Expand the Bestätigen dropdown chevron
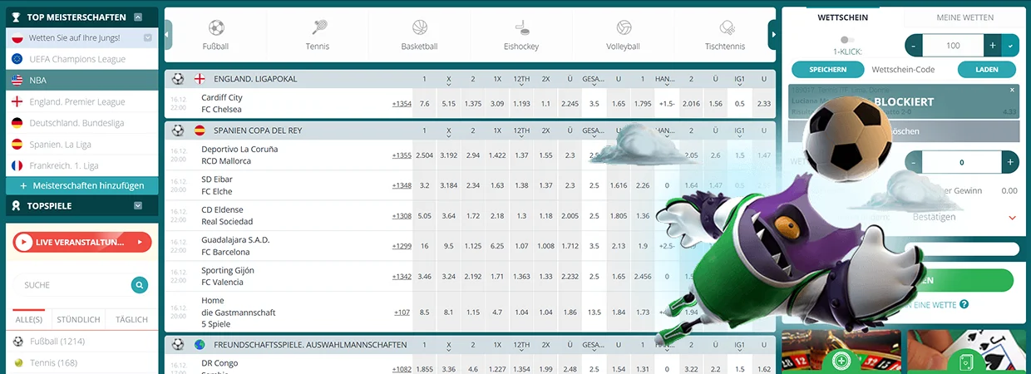The image size is (1031, 374). (1012, 218)
